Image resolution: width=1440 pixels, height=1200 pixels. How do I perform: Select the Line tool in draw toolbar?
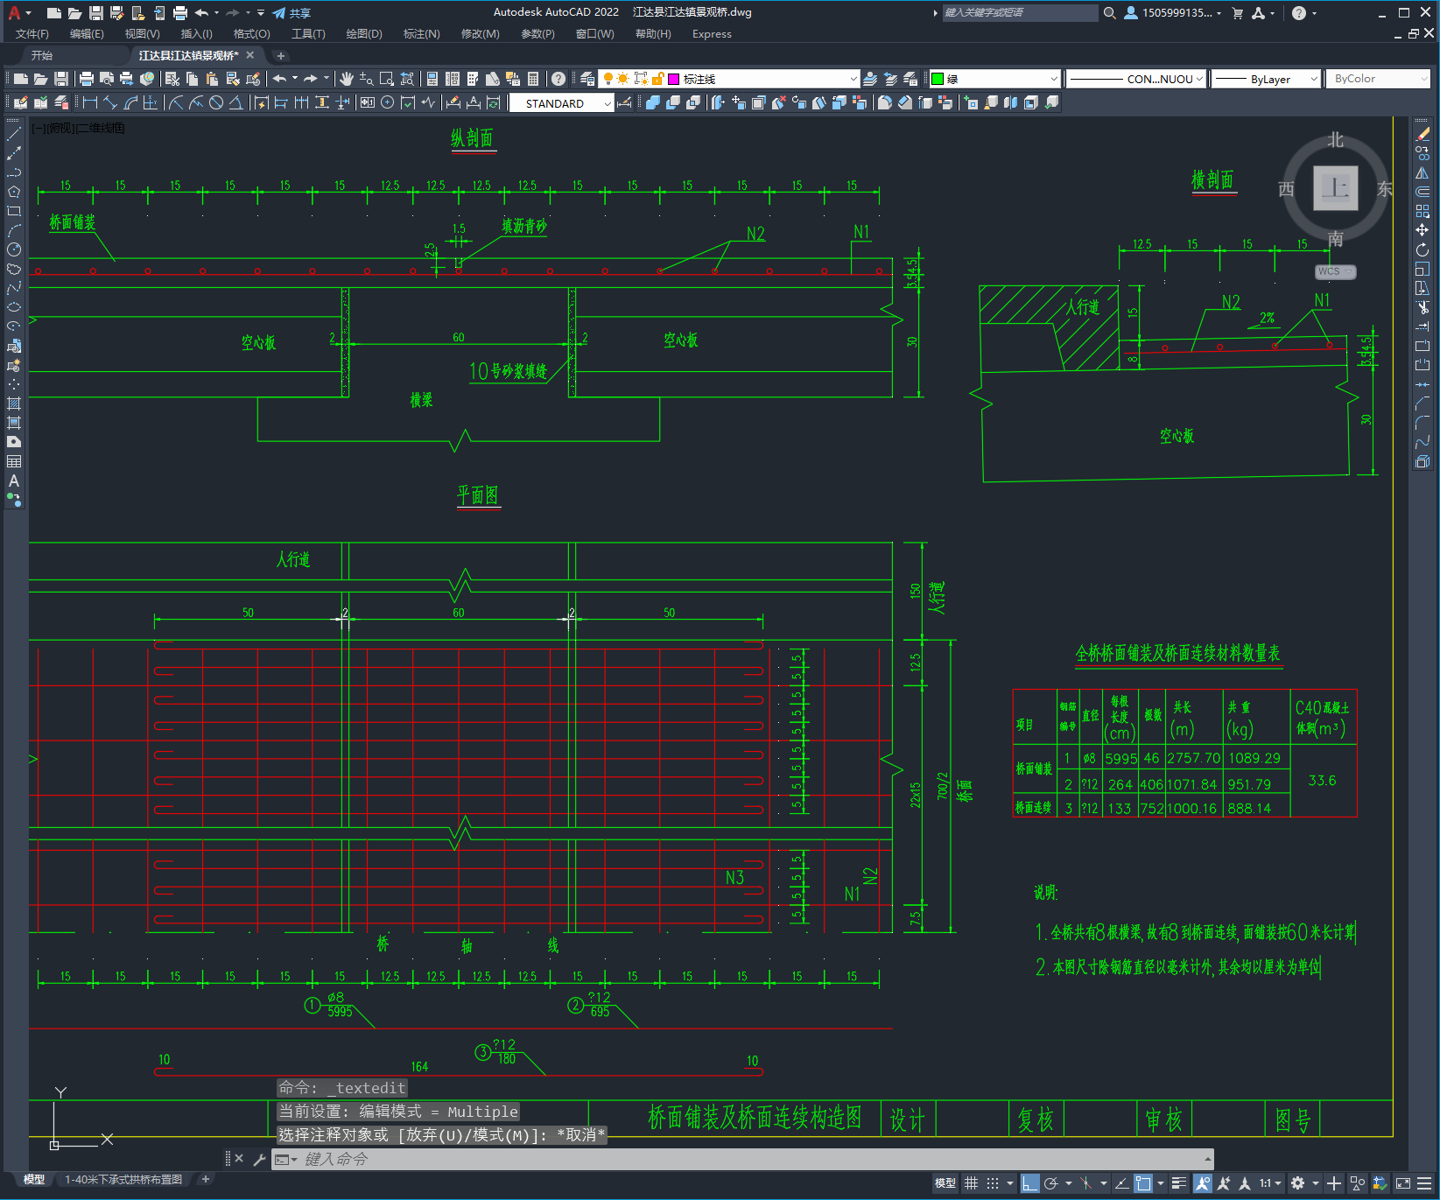[x=14, y=134]
